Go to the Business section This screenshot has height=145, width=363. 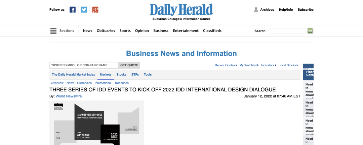(x=161, y=31)
